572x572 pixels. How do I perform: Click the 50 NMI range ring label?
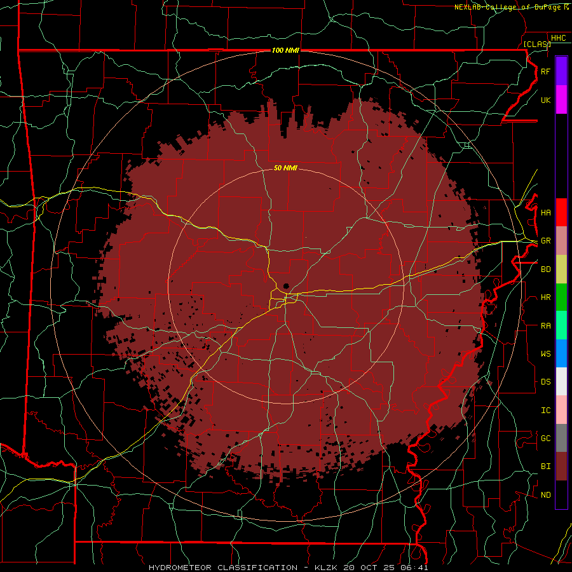tap(285, 168)
